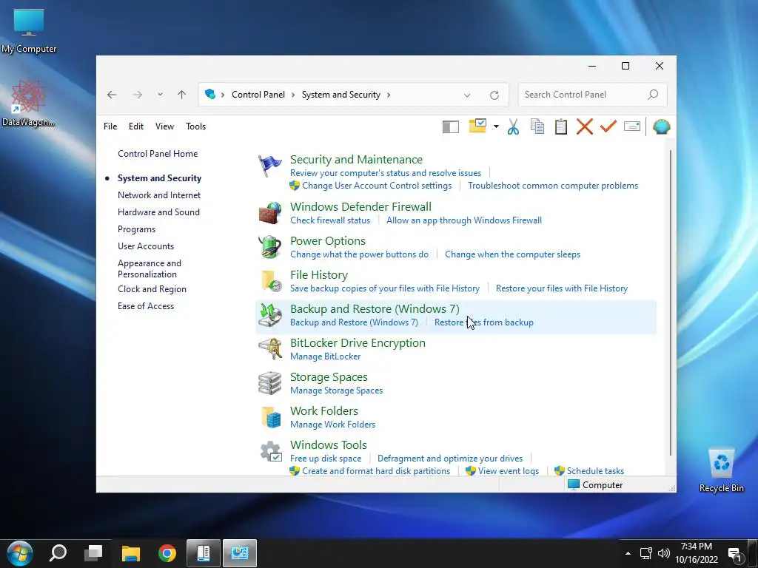Open Control Panel Home link
The image size is (758, 568).
[158, 154]
